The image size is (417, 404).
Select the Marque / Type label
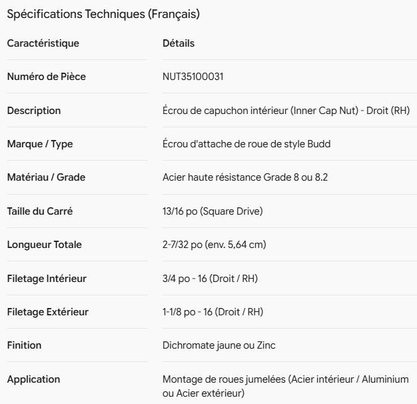[40, 144]
